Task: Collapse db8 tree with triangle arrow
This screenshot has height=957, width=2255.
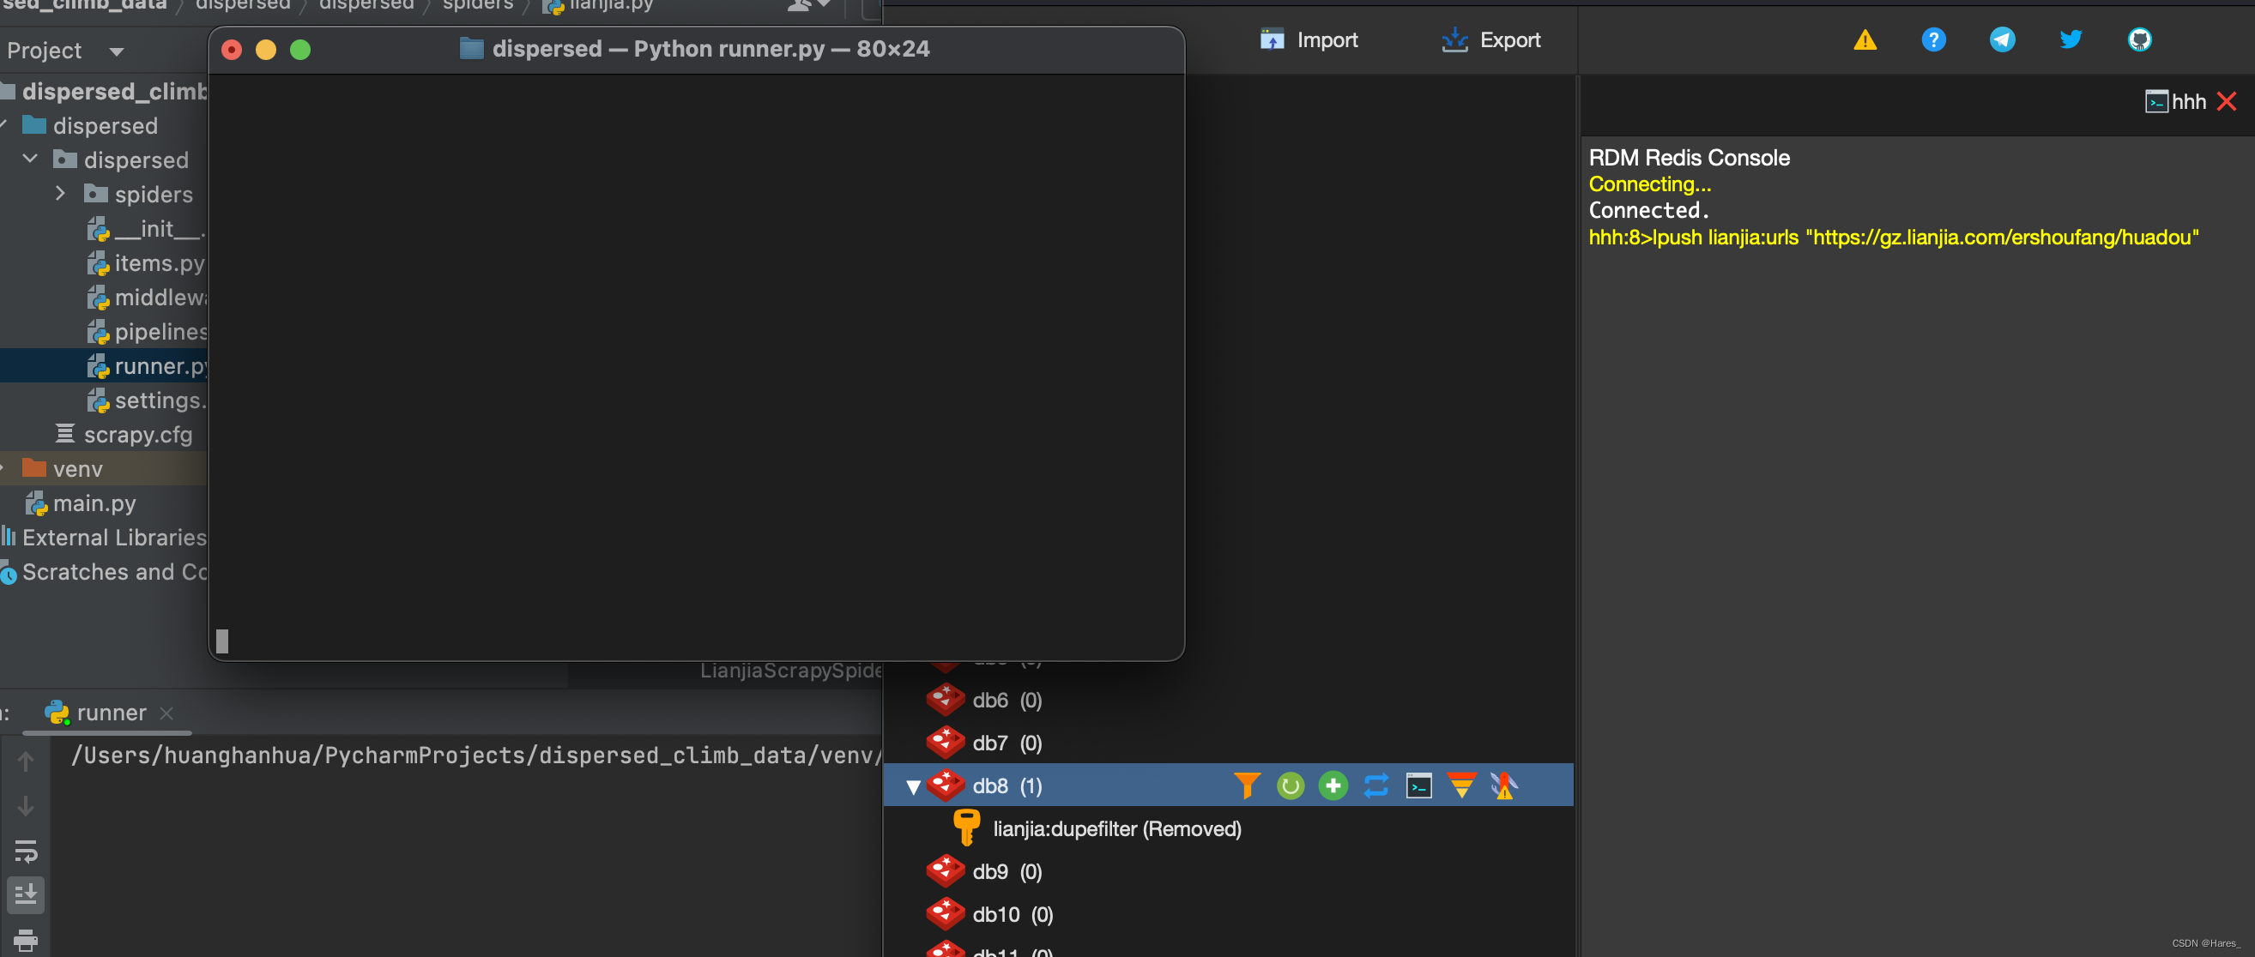Action: (x=913, y=786)
